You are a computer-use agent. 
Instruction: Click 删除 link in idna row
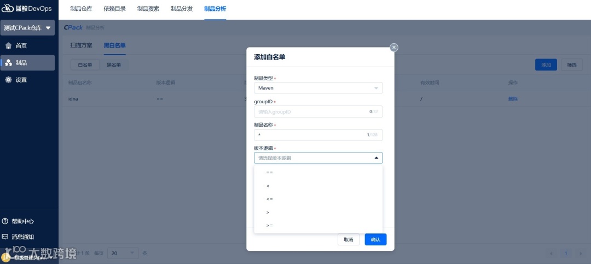coord(513,99)
